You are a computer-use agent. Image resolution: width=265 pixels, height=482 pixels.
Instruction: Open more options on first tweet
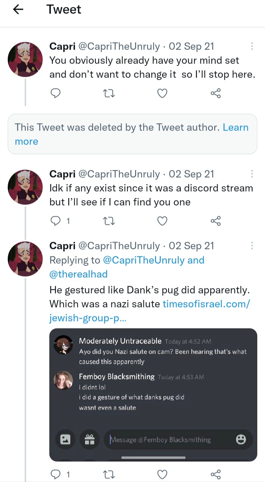(x=252, y=46)
